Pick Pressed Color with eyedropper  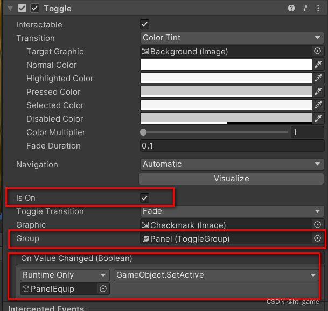318,91
